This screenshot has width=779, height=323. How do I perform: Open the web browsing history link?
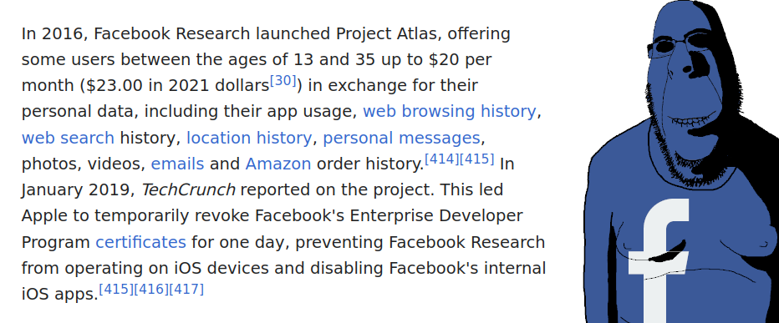pyautogui.click(x=450, y=112)
